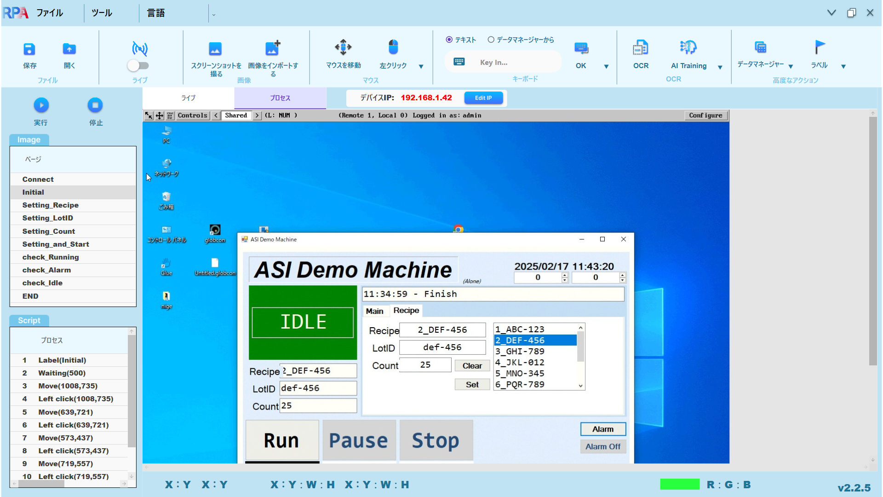Click the AI Training icon
Viewport: 883px width, 497px height.
click(x=688, y=47)
